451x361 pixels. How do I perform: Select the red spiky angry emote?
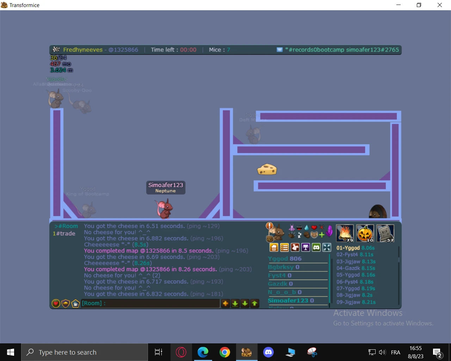(x=321, y=227)
